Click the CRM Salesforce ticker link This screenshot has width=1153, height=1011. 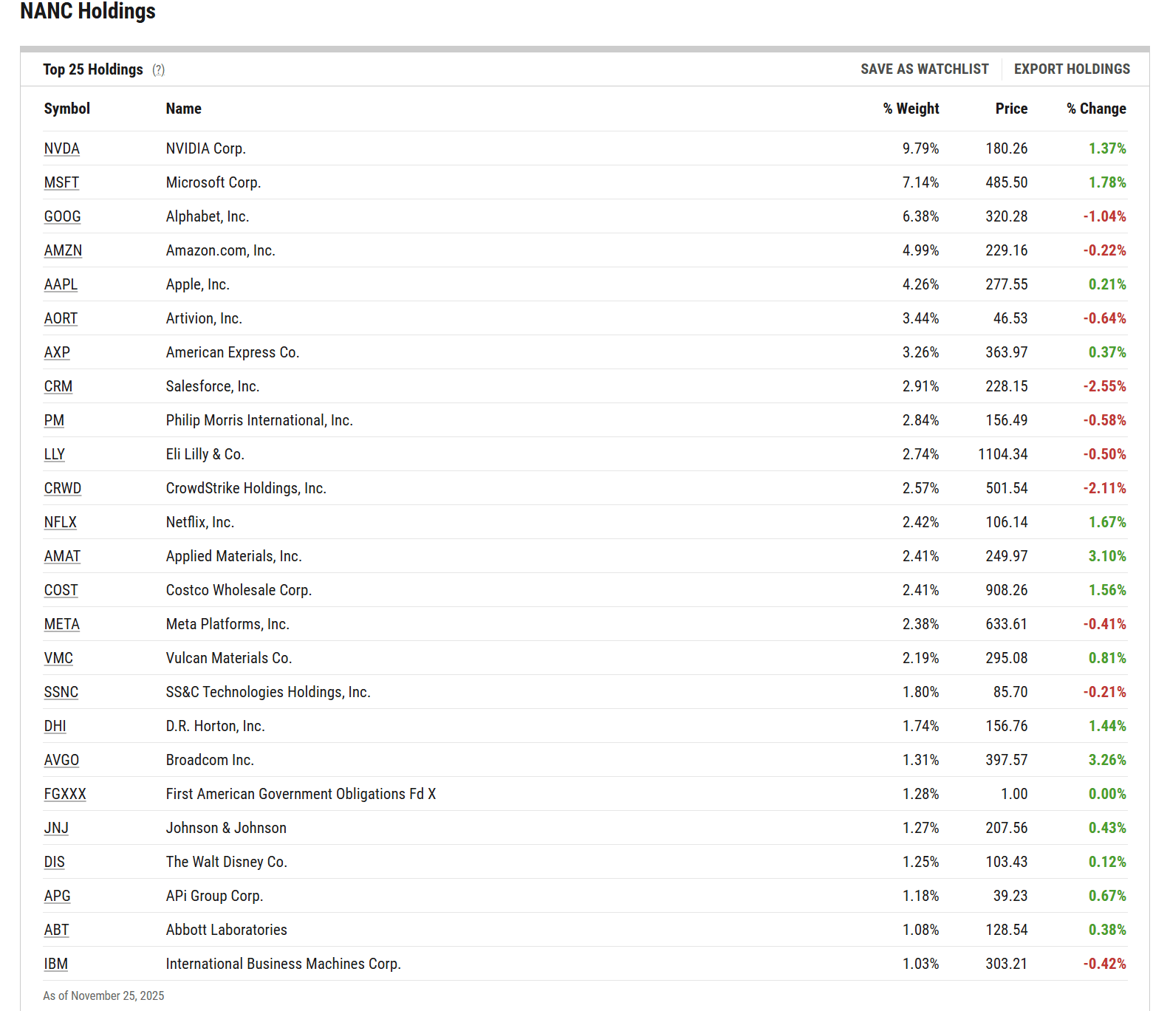click(x=58, y=386)
